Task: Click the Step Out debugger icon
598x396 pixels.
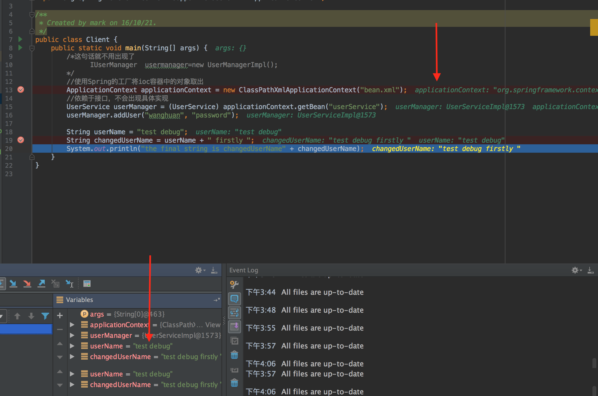Action: point(41,284)
